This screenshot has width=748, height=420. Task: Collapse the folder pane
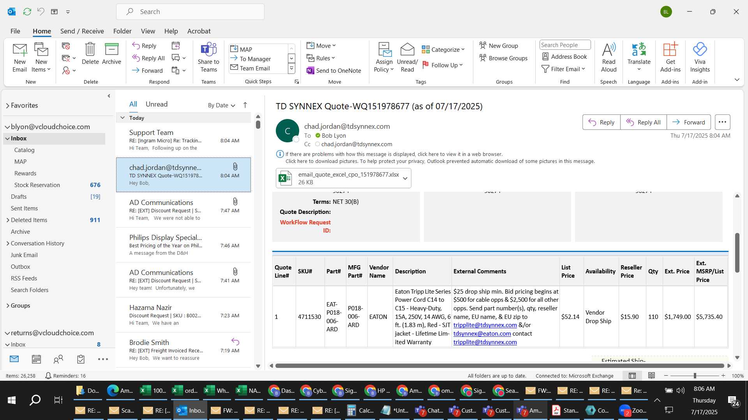(x=109, y=96)
